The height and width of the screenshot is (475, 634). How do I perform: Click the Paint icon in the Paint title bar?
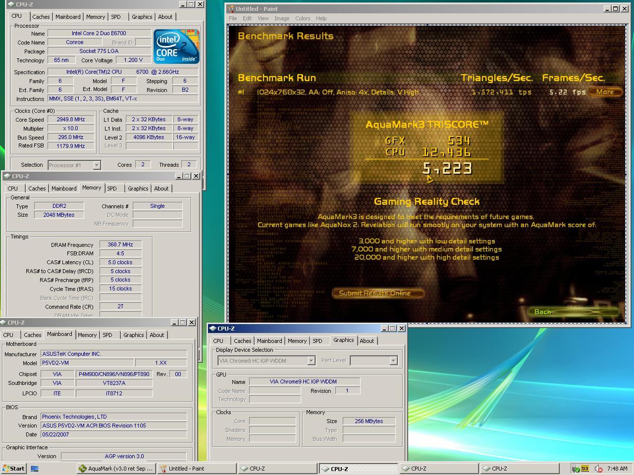(x=230, y=8)
